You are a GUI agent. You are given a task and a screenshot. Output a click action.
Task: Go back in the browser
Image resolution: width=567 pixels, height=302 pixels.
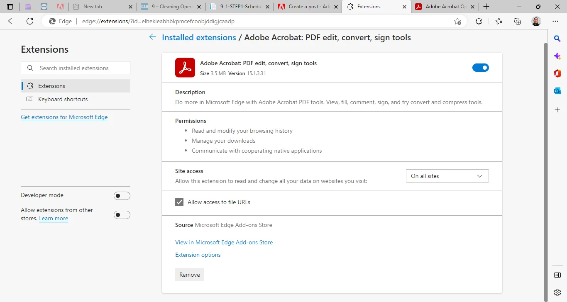[x=12, y=21]
